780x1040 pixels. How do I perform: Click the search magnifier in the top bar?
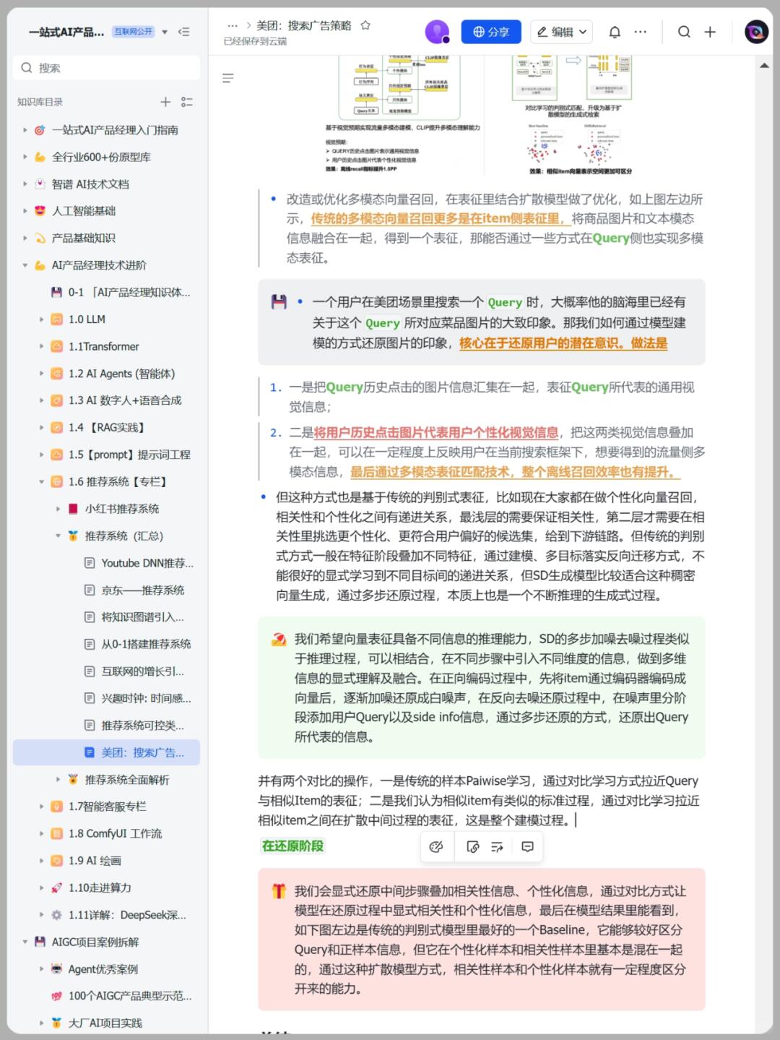pyautogui.click(x=684, y=32)
